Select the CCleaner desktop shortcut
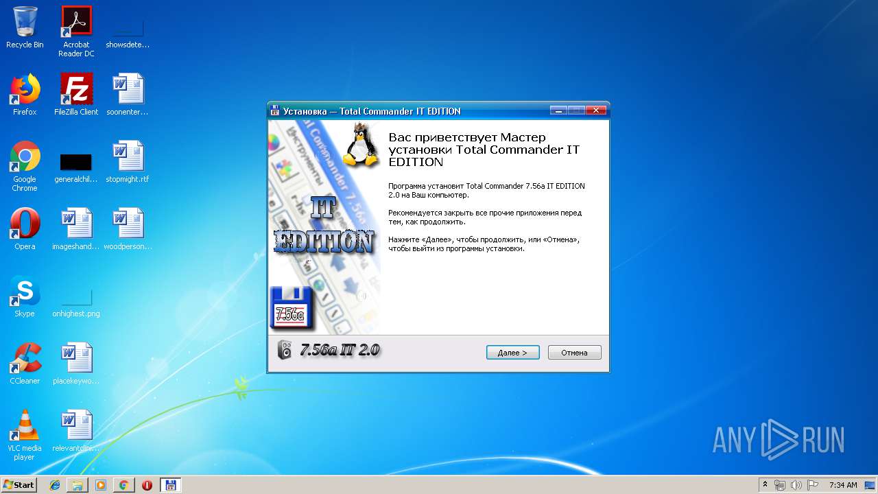The height and width of the screenshot is (494, 878). (x=25, y=364)
